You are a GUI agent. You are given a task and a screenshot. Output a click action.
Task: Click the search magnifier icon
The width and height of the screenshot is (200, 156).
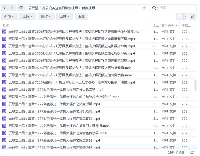(154, 8)
